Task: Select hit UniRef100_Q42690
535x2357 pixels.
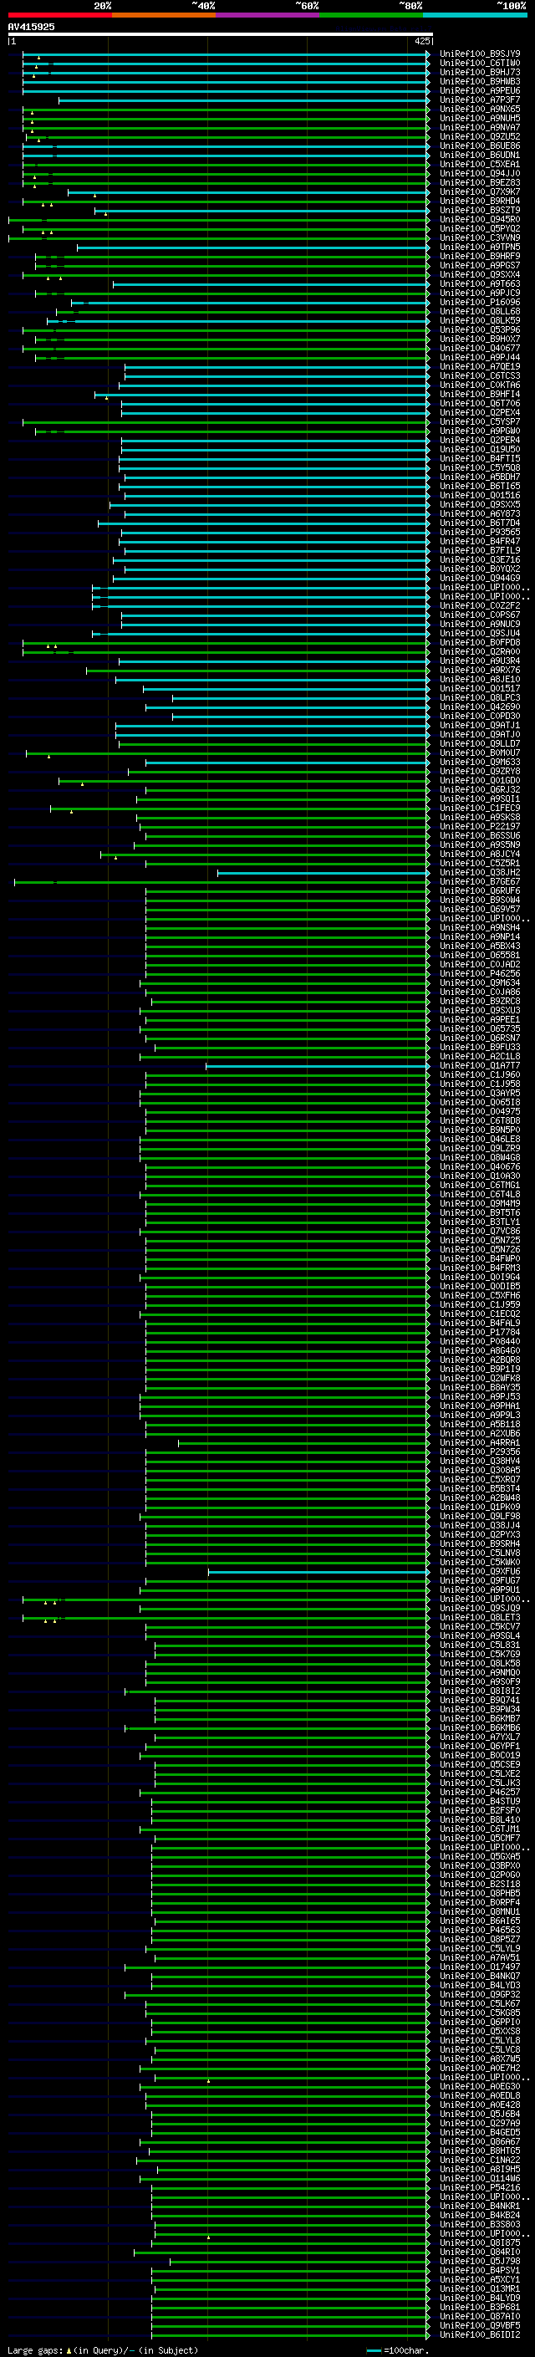Action: [480, 707]
